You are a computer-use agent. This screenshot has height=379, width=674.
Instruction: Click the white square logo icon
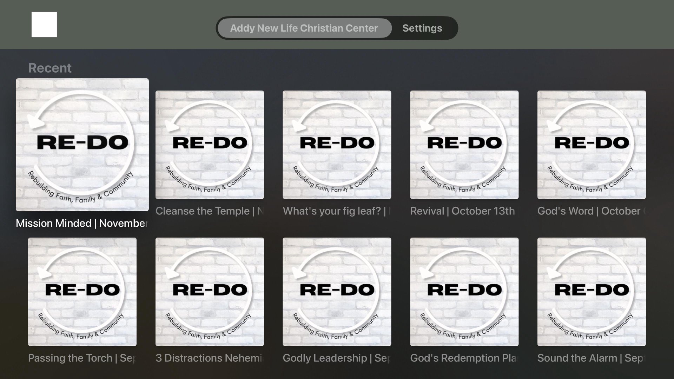(x=44, y=25)
